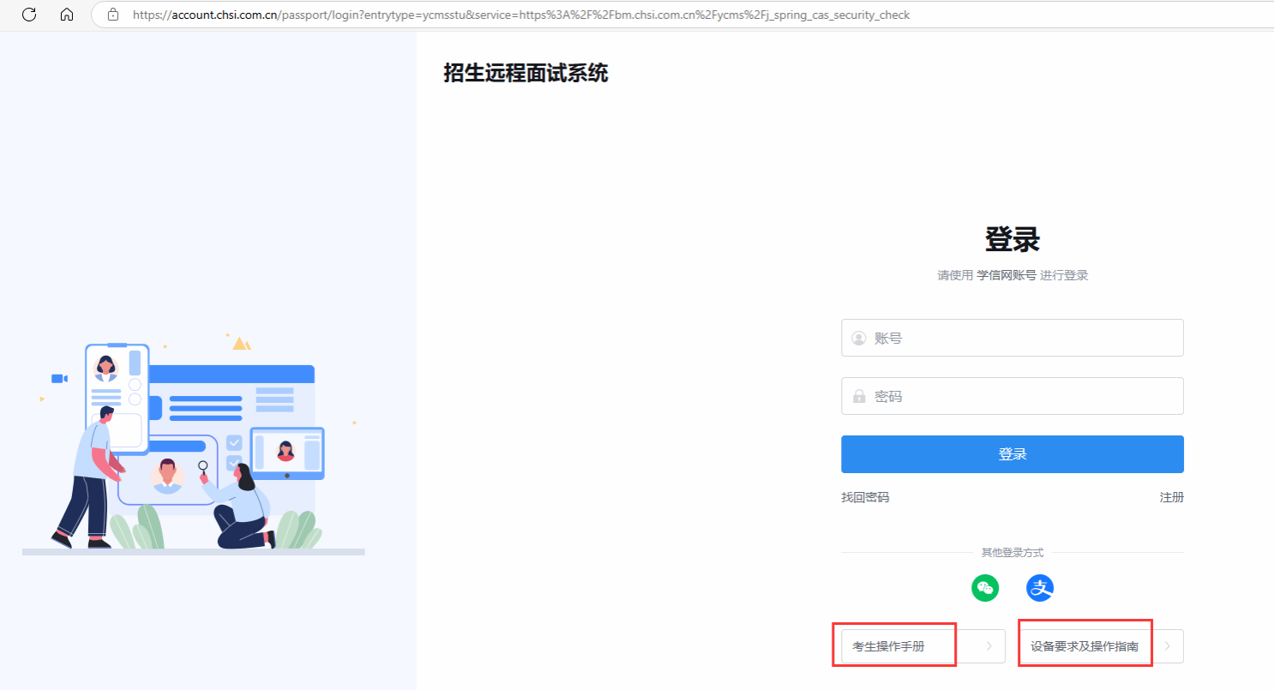Open the 注册 registration link

click(x=1171, y=497)
